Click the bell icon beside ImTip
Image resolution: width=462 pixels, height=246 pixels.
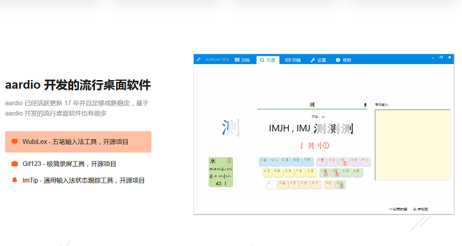tap(14, 181)
